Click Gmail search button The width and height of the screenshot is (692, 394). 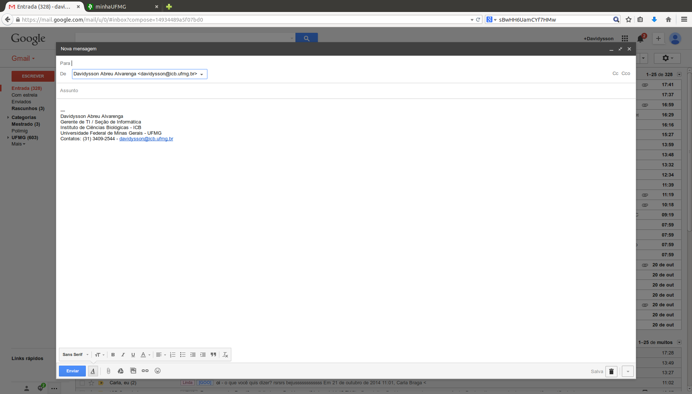(307, 38)
